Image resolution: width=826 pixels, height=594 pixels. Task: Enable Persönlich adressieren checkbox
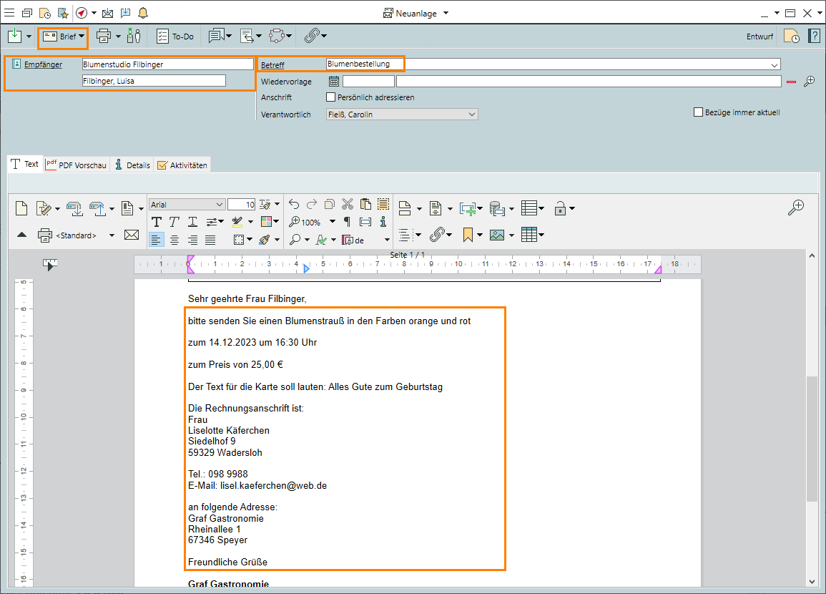point(330,97)
